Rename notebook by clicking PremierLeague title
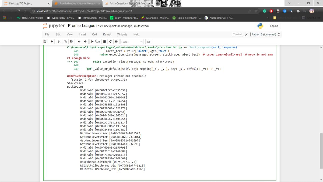 pyautogui.click(x=82, y=26)
